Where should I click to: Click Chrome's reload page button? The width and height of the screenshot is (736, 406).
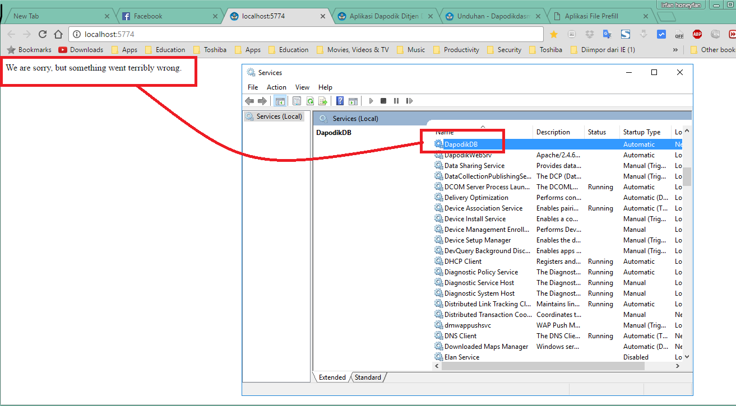pyautogui.click(x=43, y=34)
